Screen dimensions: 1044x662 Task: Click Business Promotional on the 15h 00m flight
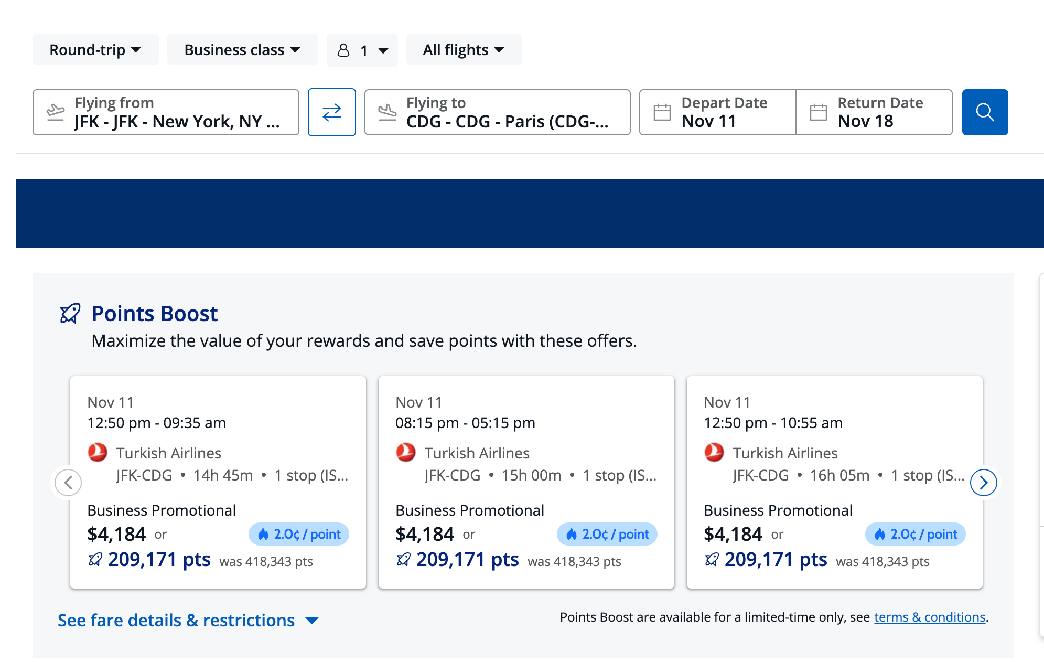pos(470,510)
